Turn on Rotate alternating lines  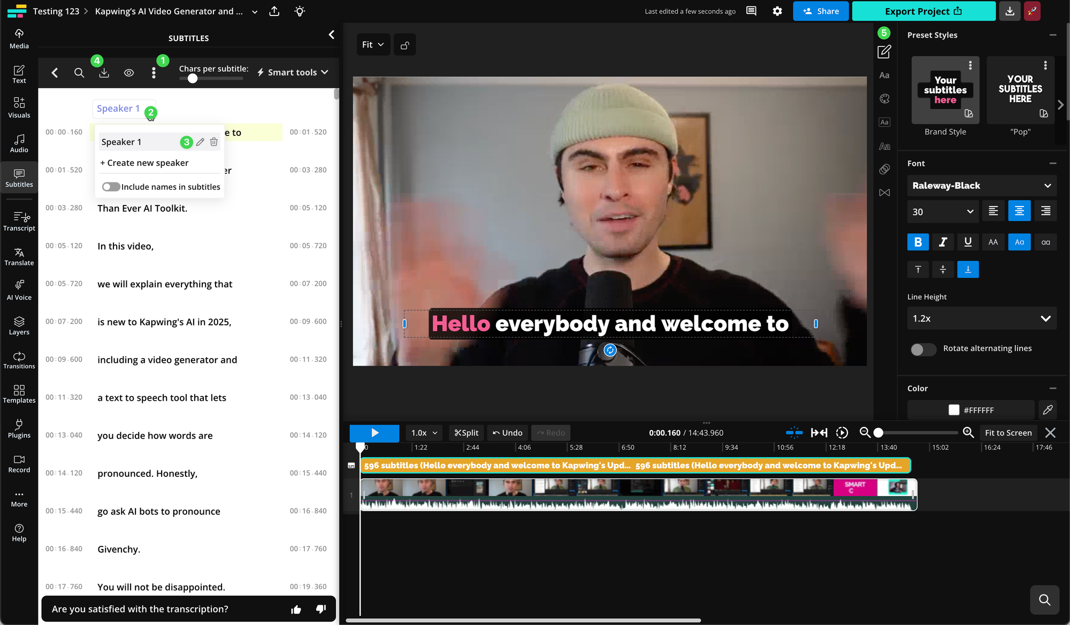coord(923,349)
